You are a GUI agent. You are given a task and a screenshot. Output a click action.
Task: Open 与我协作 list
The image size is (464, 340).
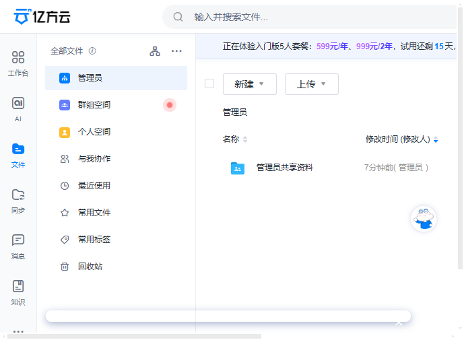pyautogui.click(x=116, y=159)
